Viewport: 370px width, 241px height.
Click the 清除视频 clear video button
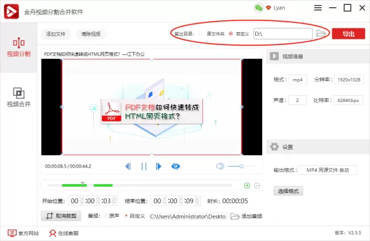pos(91,34)
